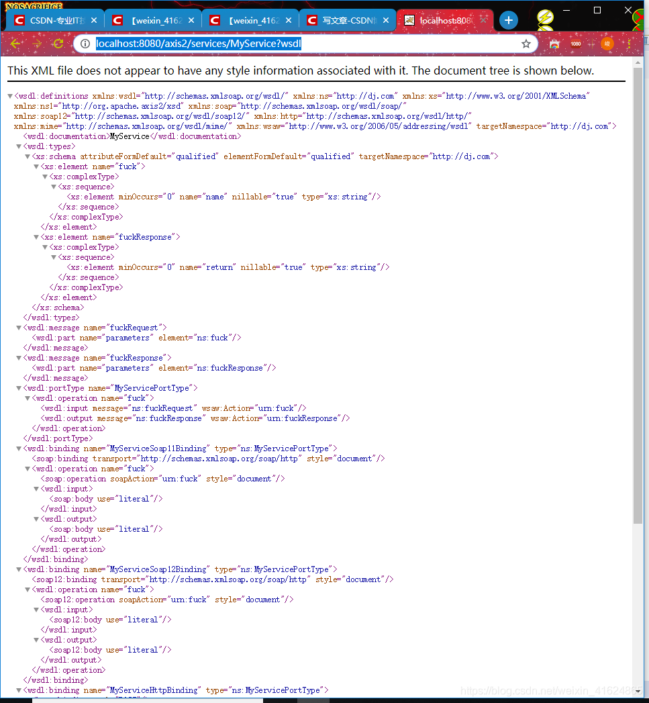Go back to the previous page
This screenshot has height=703, width=649.
15,44
